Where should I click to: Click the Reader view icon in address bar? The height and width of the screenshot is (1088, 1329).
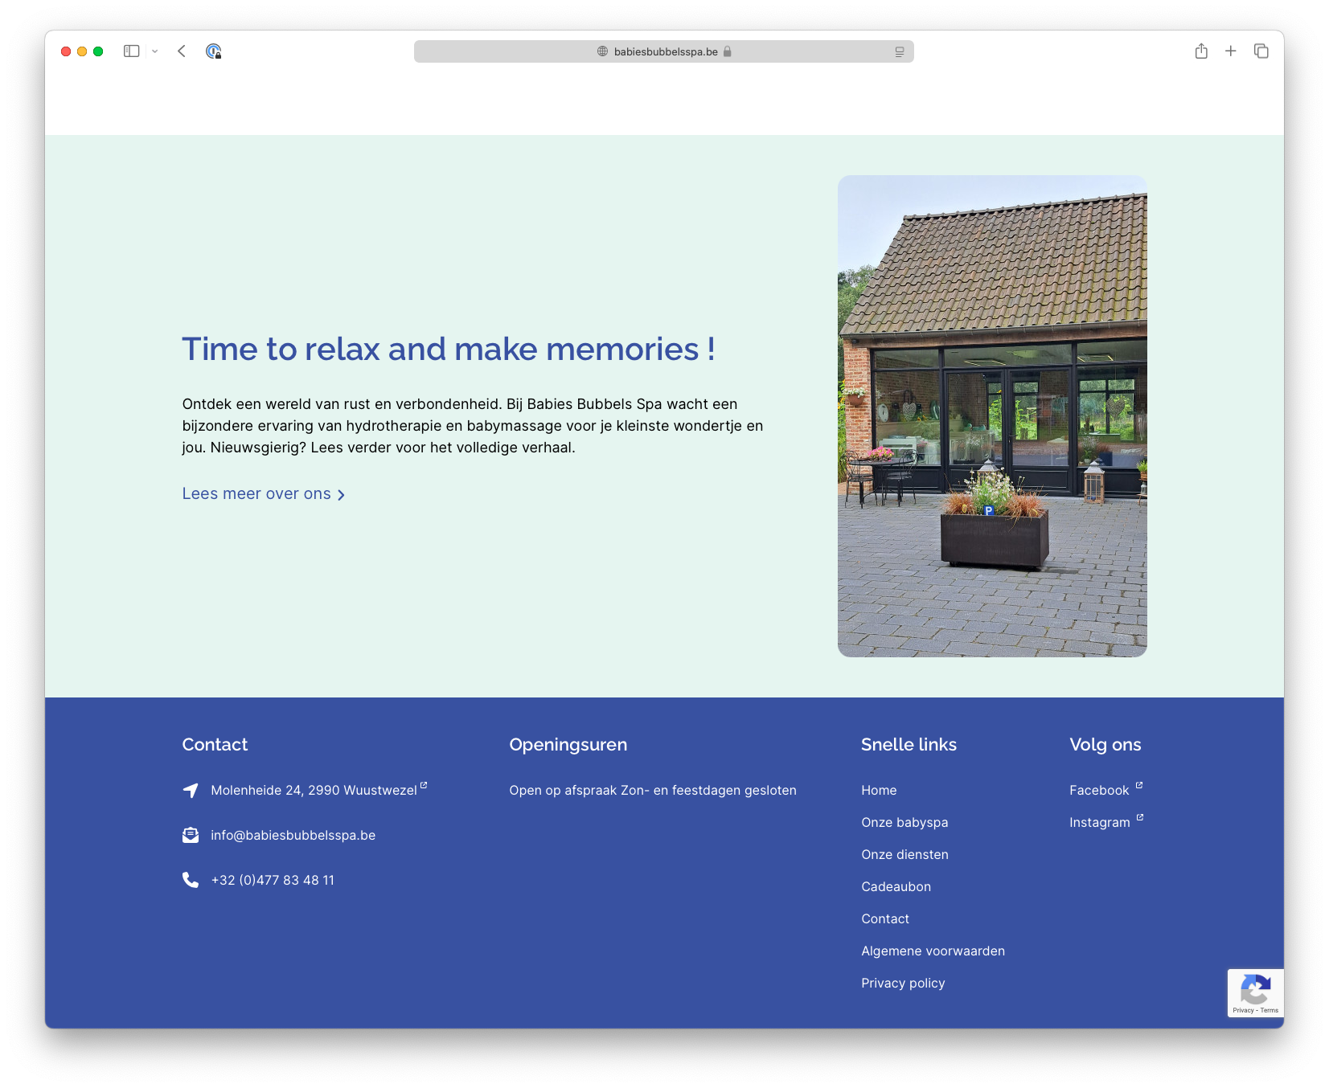(899, 51)
